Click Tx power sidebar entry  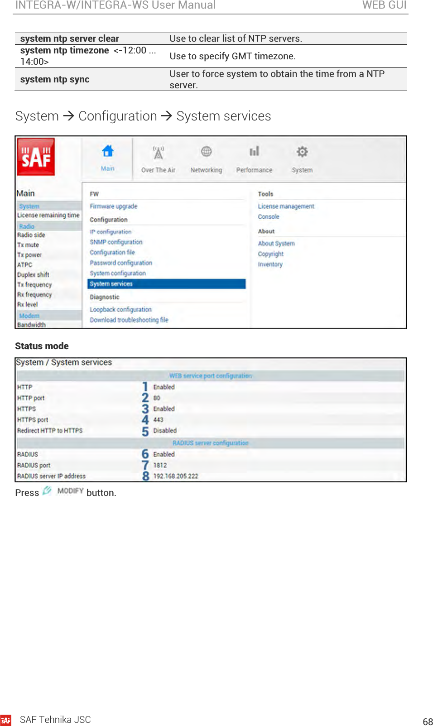click(29, 255)
